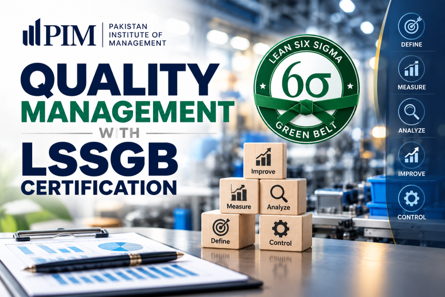Viewport: 445px width, 297px height.
Task: Click the green belt knot on badge
Action: tap(306, 107)
